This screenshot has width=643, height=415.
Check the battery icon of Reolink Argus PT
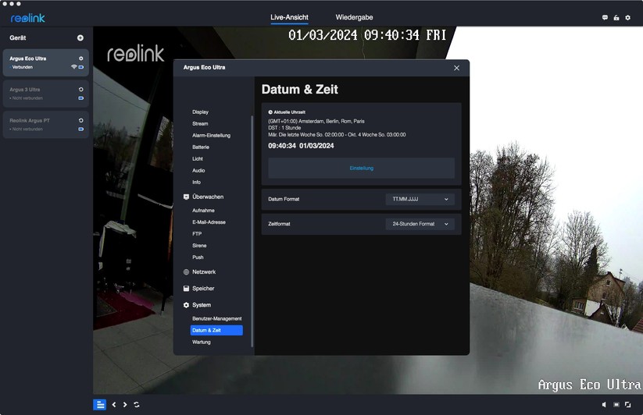coord(80,129)
